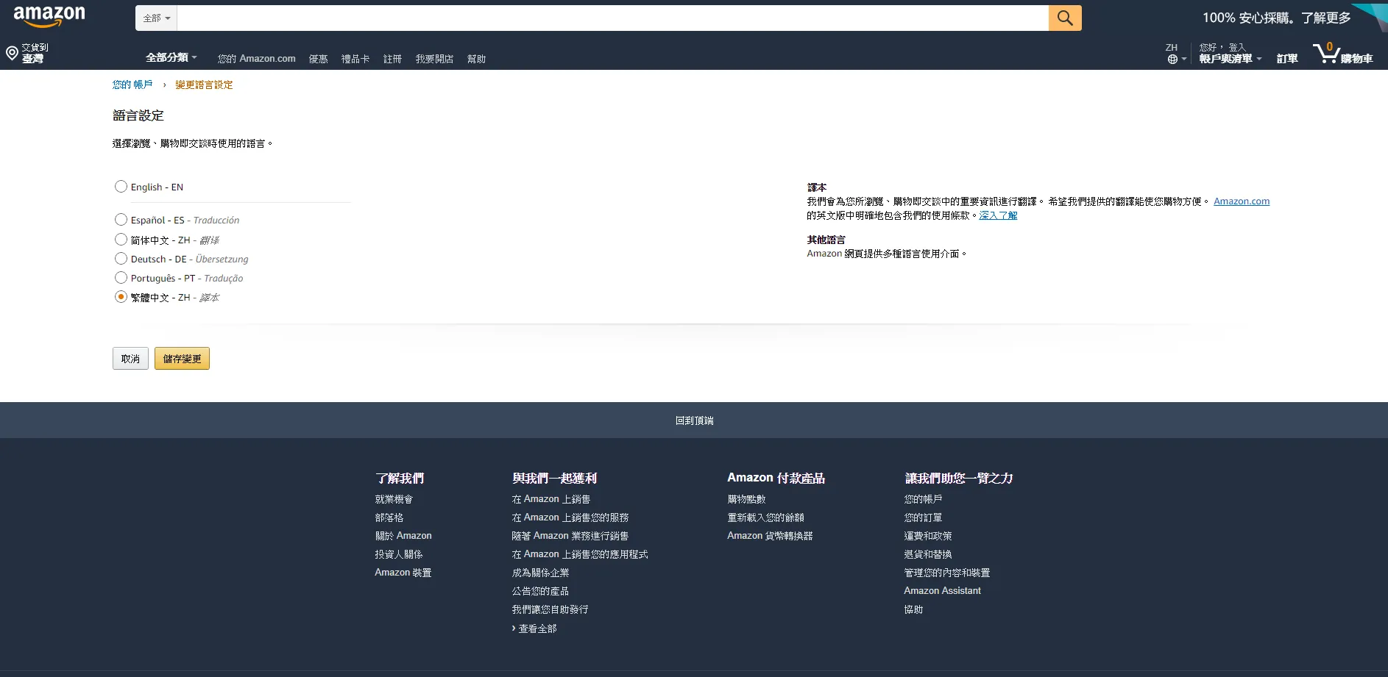Open footer link 管理您的內容和裝置

coord(947,573)
